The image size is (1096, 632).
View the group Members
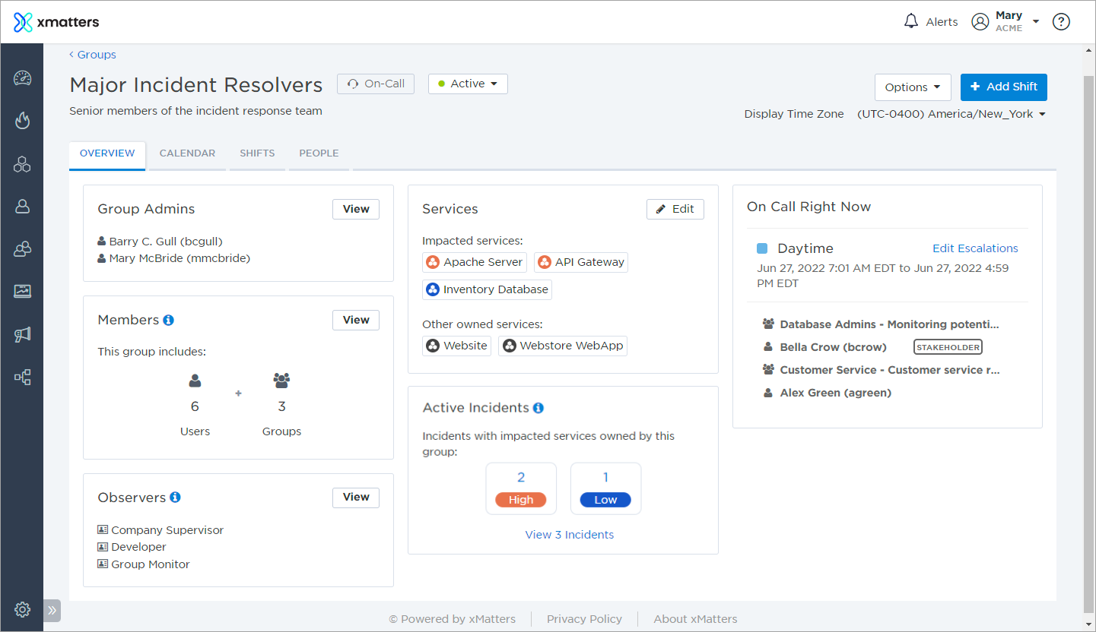tap(356, 320)
